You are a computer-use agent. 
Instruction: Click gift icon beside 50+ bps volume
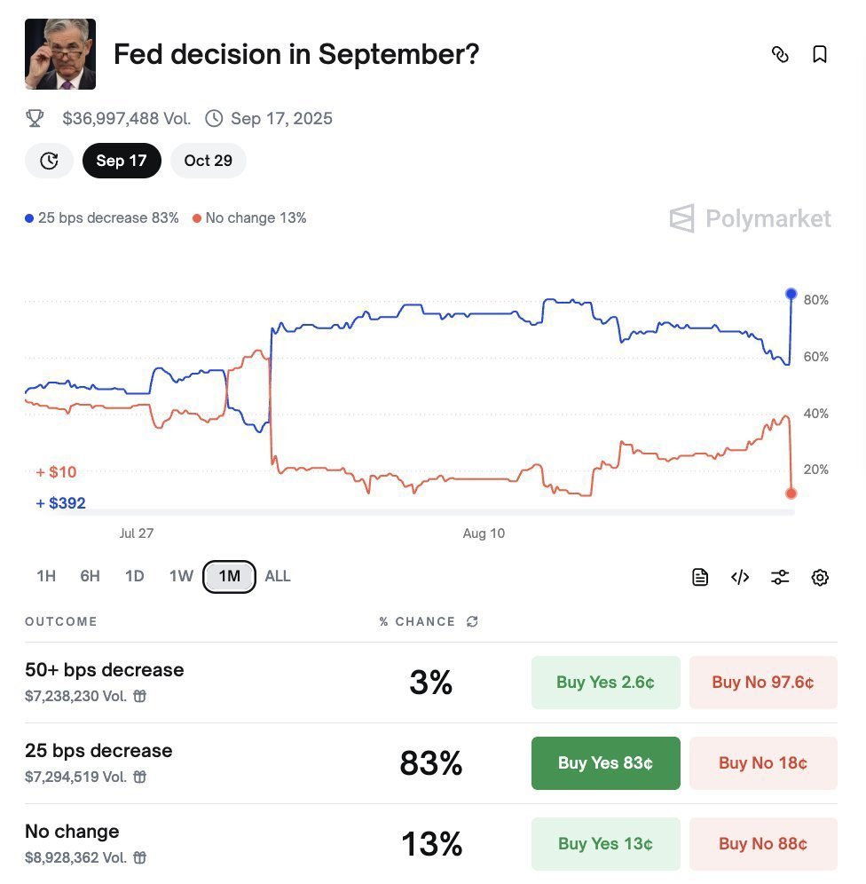140,696
